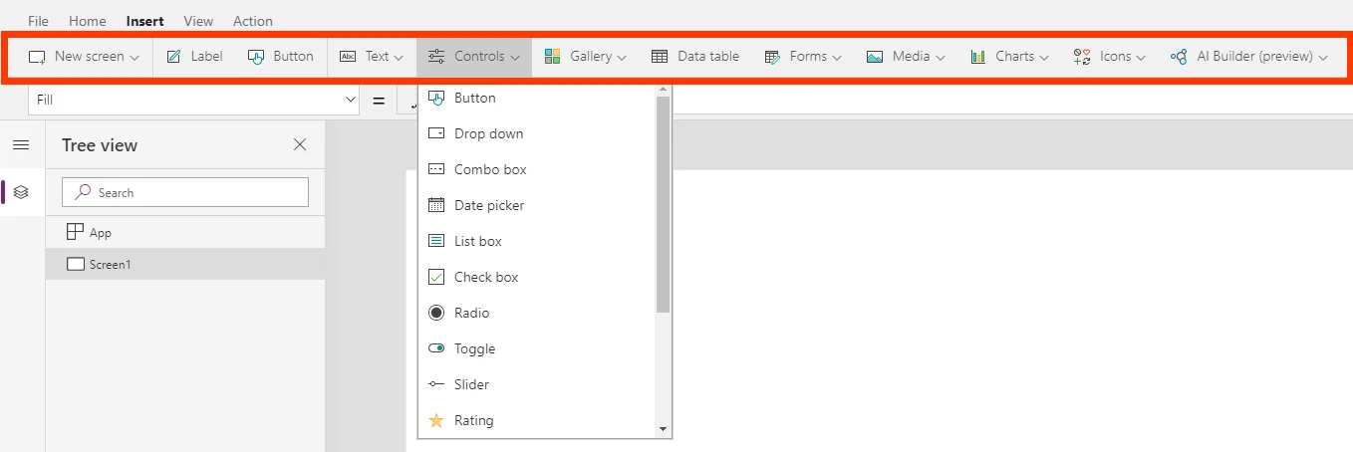
Task: Insert a Check box control
Action: pos(537,277)
